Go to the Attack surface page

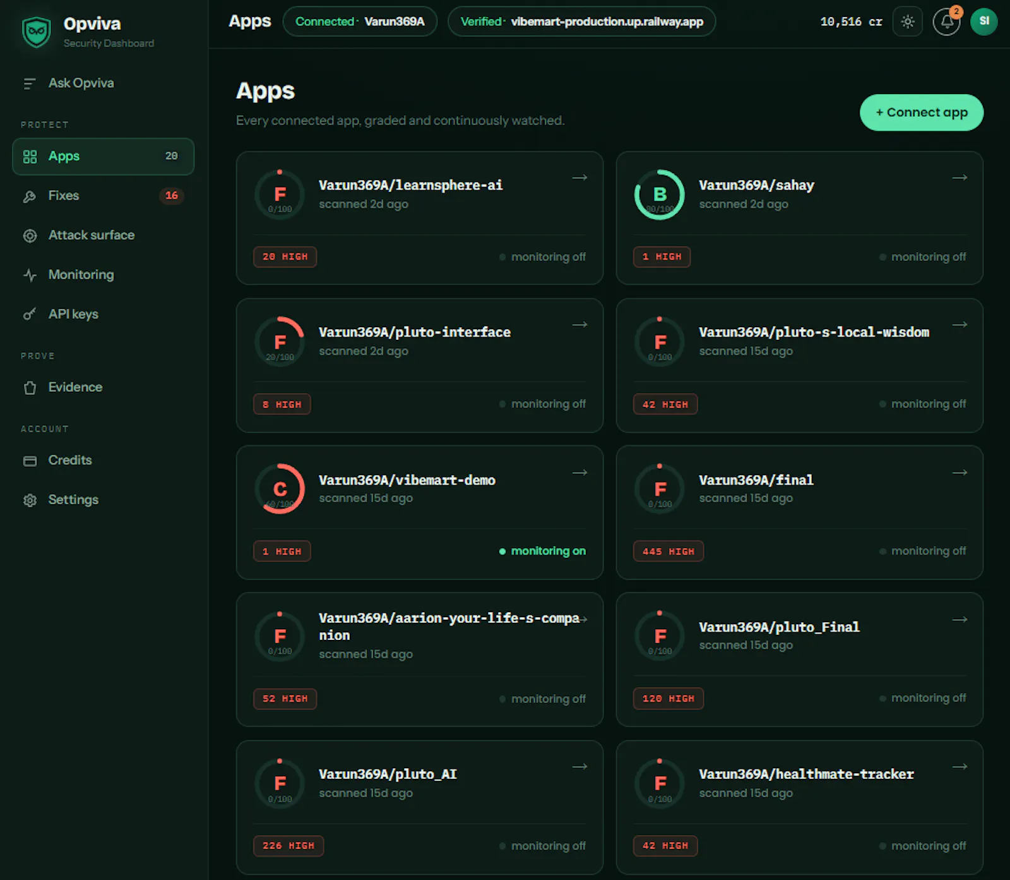[x=103, y=235]
